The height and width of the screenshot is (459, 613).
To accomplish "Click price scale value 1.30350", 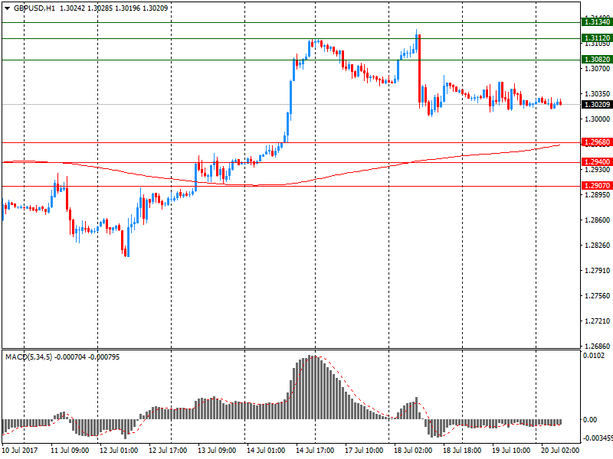I will (597, 93).
